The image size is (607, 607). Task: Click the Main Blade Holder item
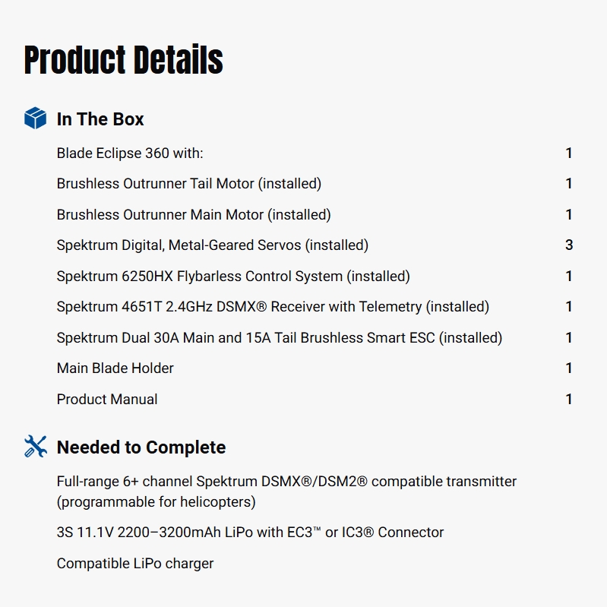[115, 368]
